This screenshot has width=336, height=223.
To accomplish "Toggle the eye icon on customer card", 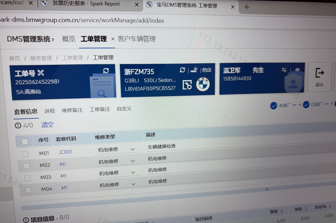I will tap(297, 70).
